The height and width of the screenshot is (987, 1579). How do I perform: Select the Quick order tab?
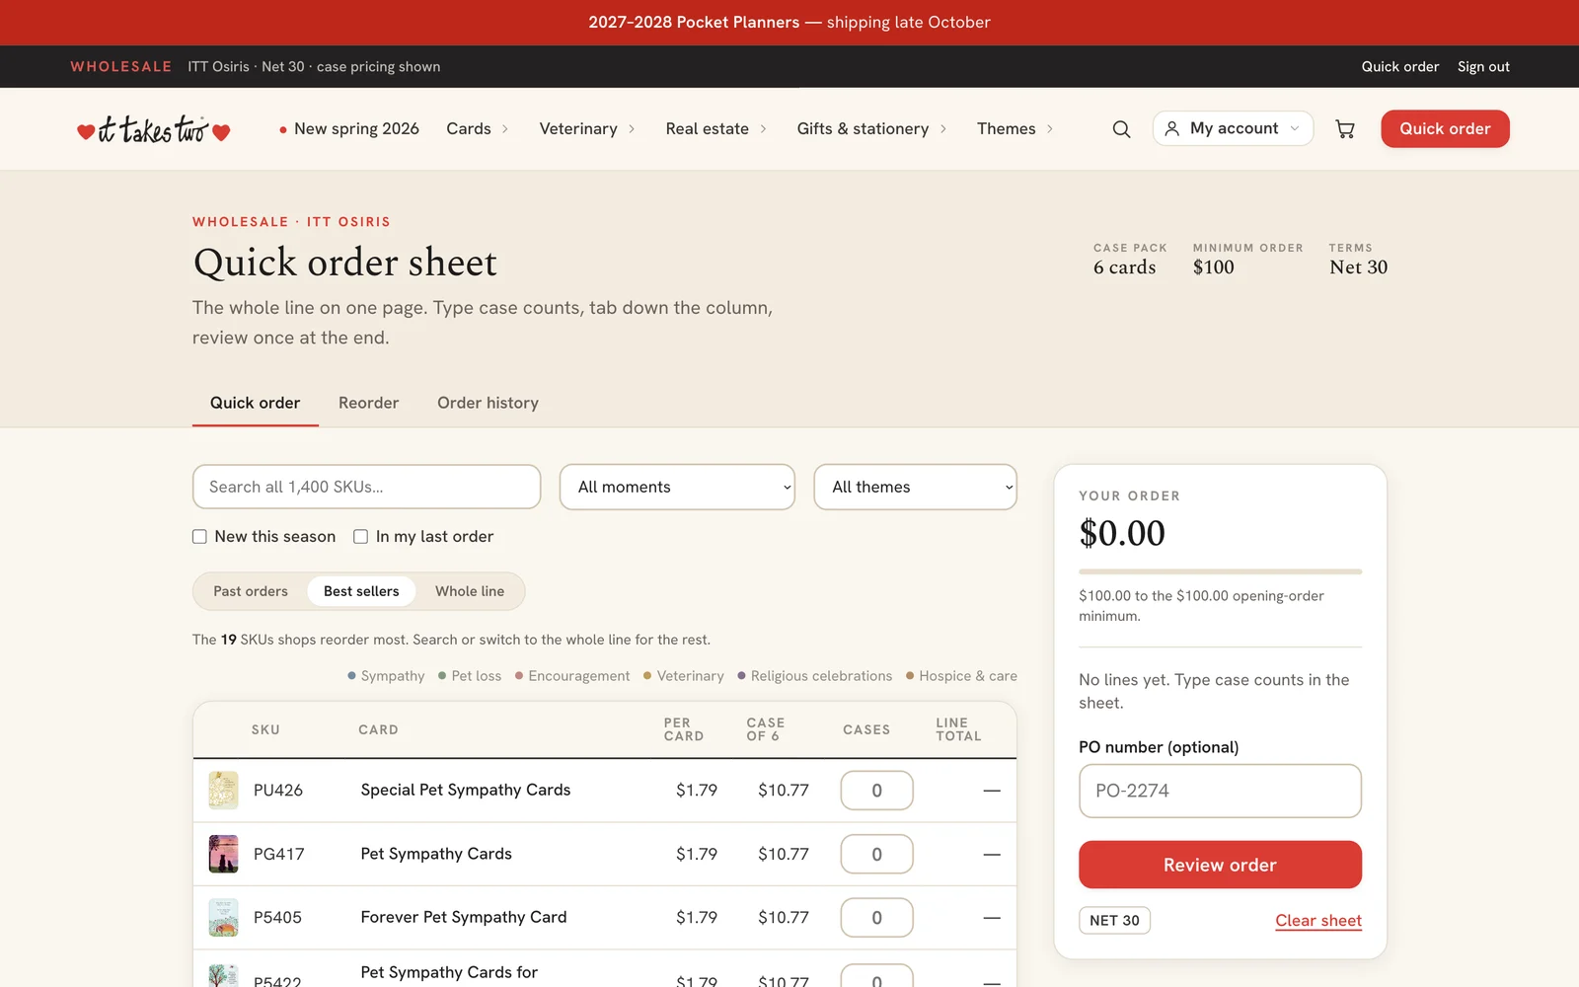[255, 403]
